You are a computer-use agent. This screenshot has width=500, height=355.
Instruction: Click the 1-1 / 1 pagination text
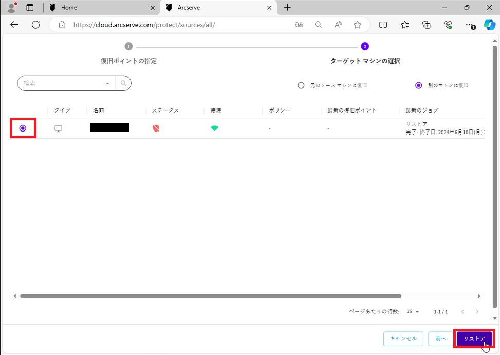[441, 312]
